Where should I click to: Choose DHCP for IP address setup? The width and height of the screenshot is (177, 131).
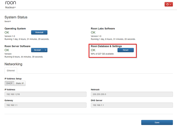(9, 83)
